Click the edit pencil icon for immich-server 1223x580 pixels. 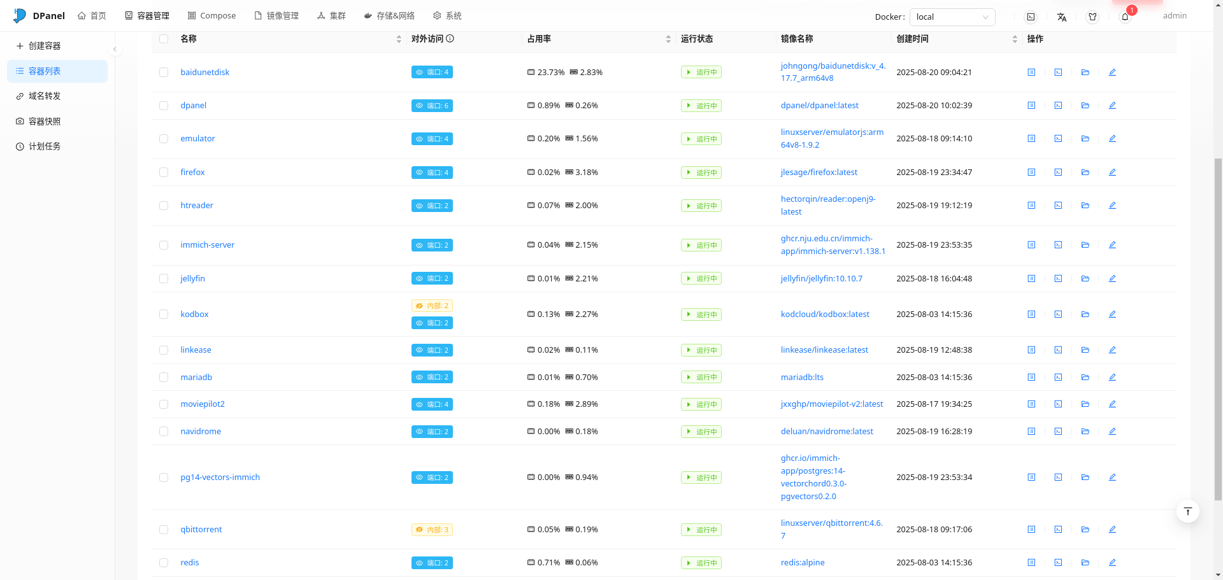[x=1112, y=245]
